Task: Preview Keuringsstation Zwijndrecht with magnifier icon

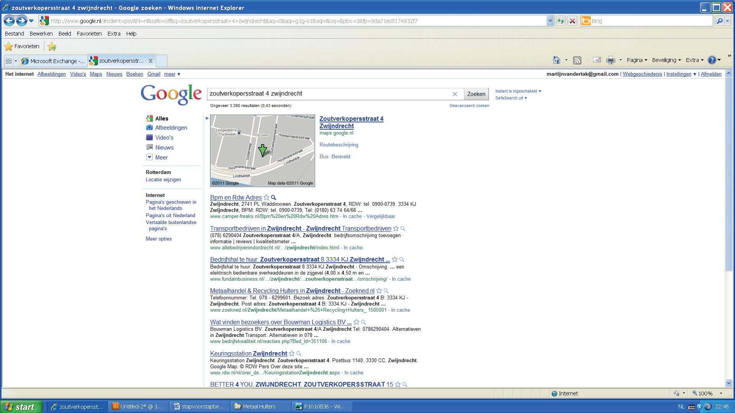Action: point(299,354)
